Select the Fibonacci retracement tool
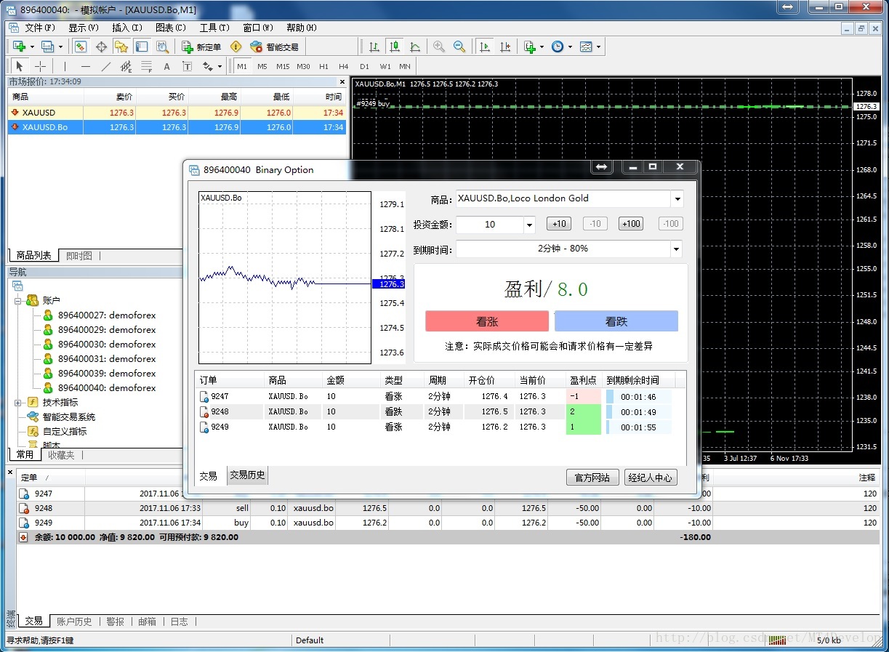889x652 pixels. pyautogui.click(x=146, y=66)
